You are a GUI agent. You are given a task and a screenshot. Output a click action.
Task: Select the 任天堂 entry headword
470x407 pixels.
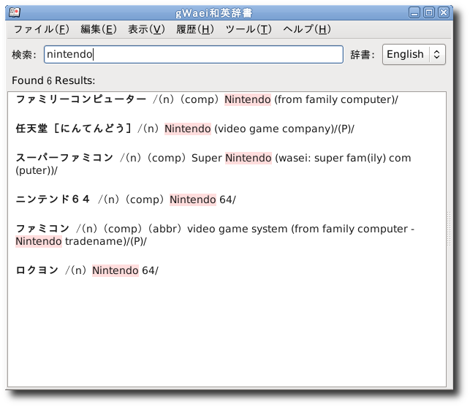[x=31, y=129]
